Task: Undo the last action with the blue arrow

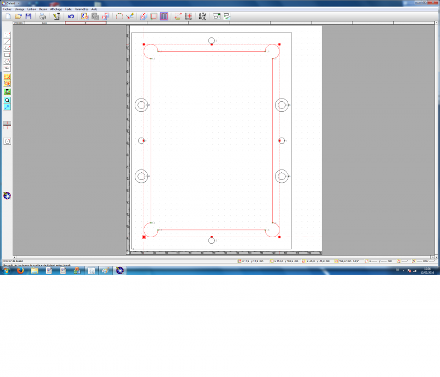Action: (x=71, y=17)
